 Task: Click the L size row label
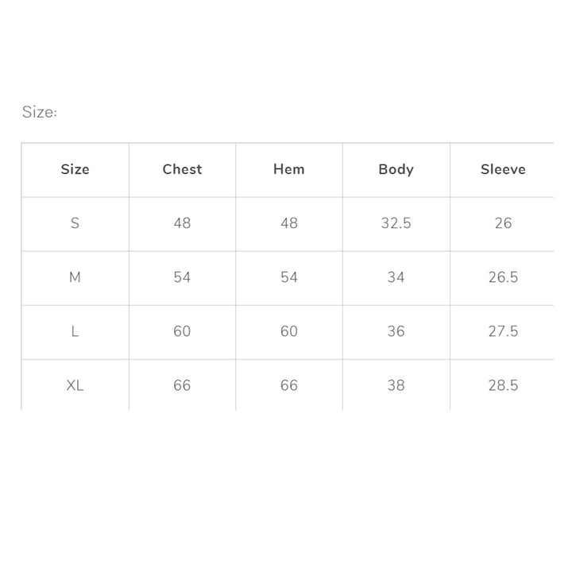click(x=75, y=331)
